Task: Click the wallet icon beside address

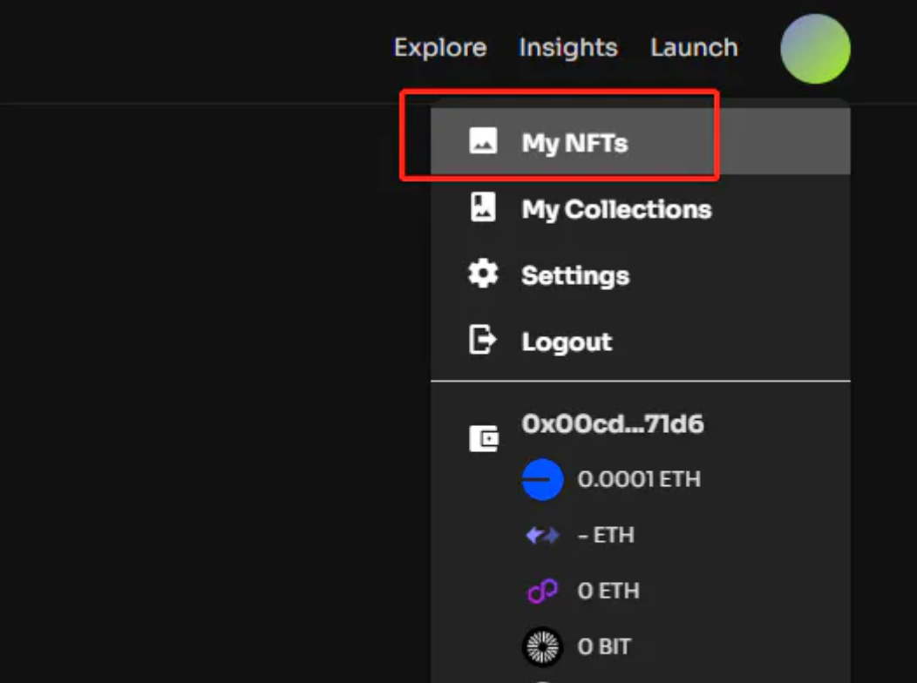Action: point(484,438)
